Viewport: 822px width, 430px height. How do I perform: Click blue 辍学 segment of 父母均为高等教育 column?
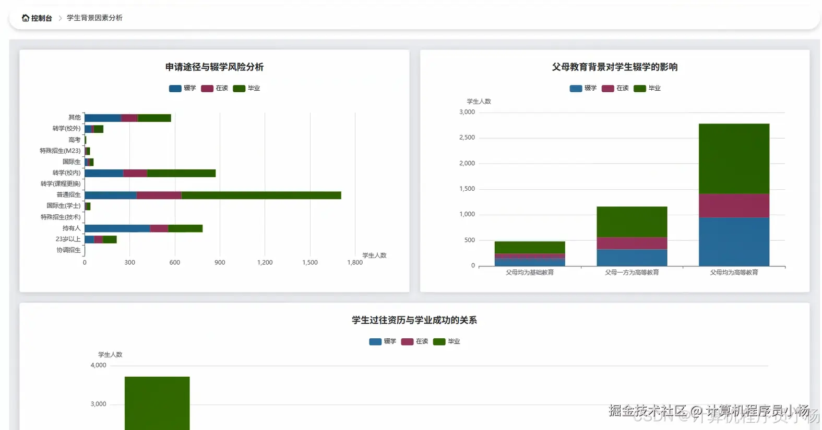[734, 242]
